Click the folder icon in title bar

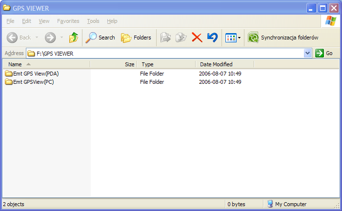7,8
